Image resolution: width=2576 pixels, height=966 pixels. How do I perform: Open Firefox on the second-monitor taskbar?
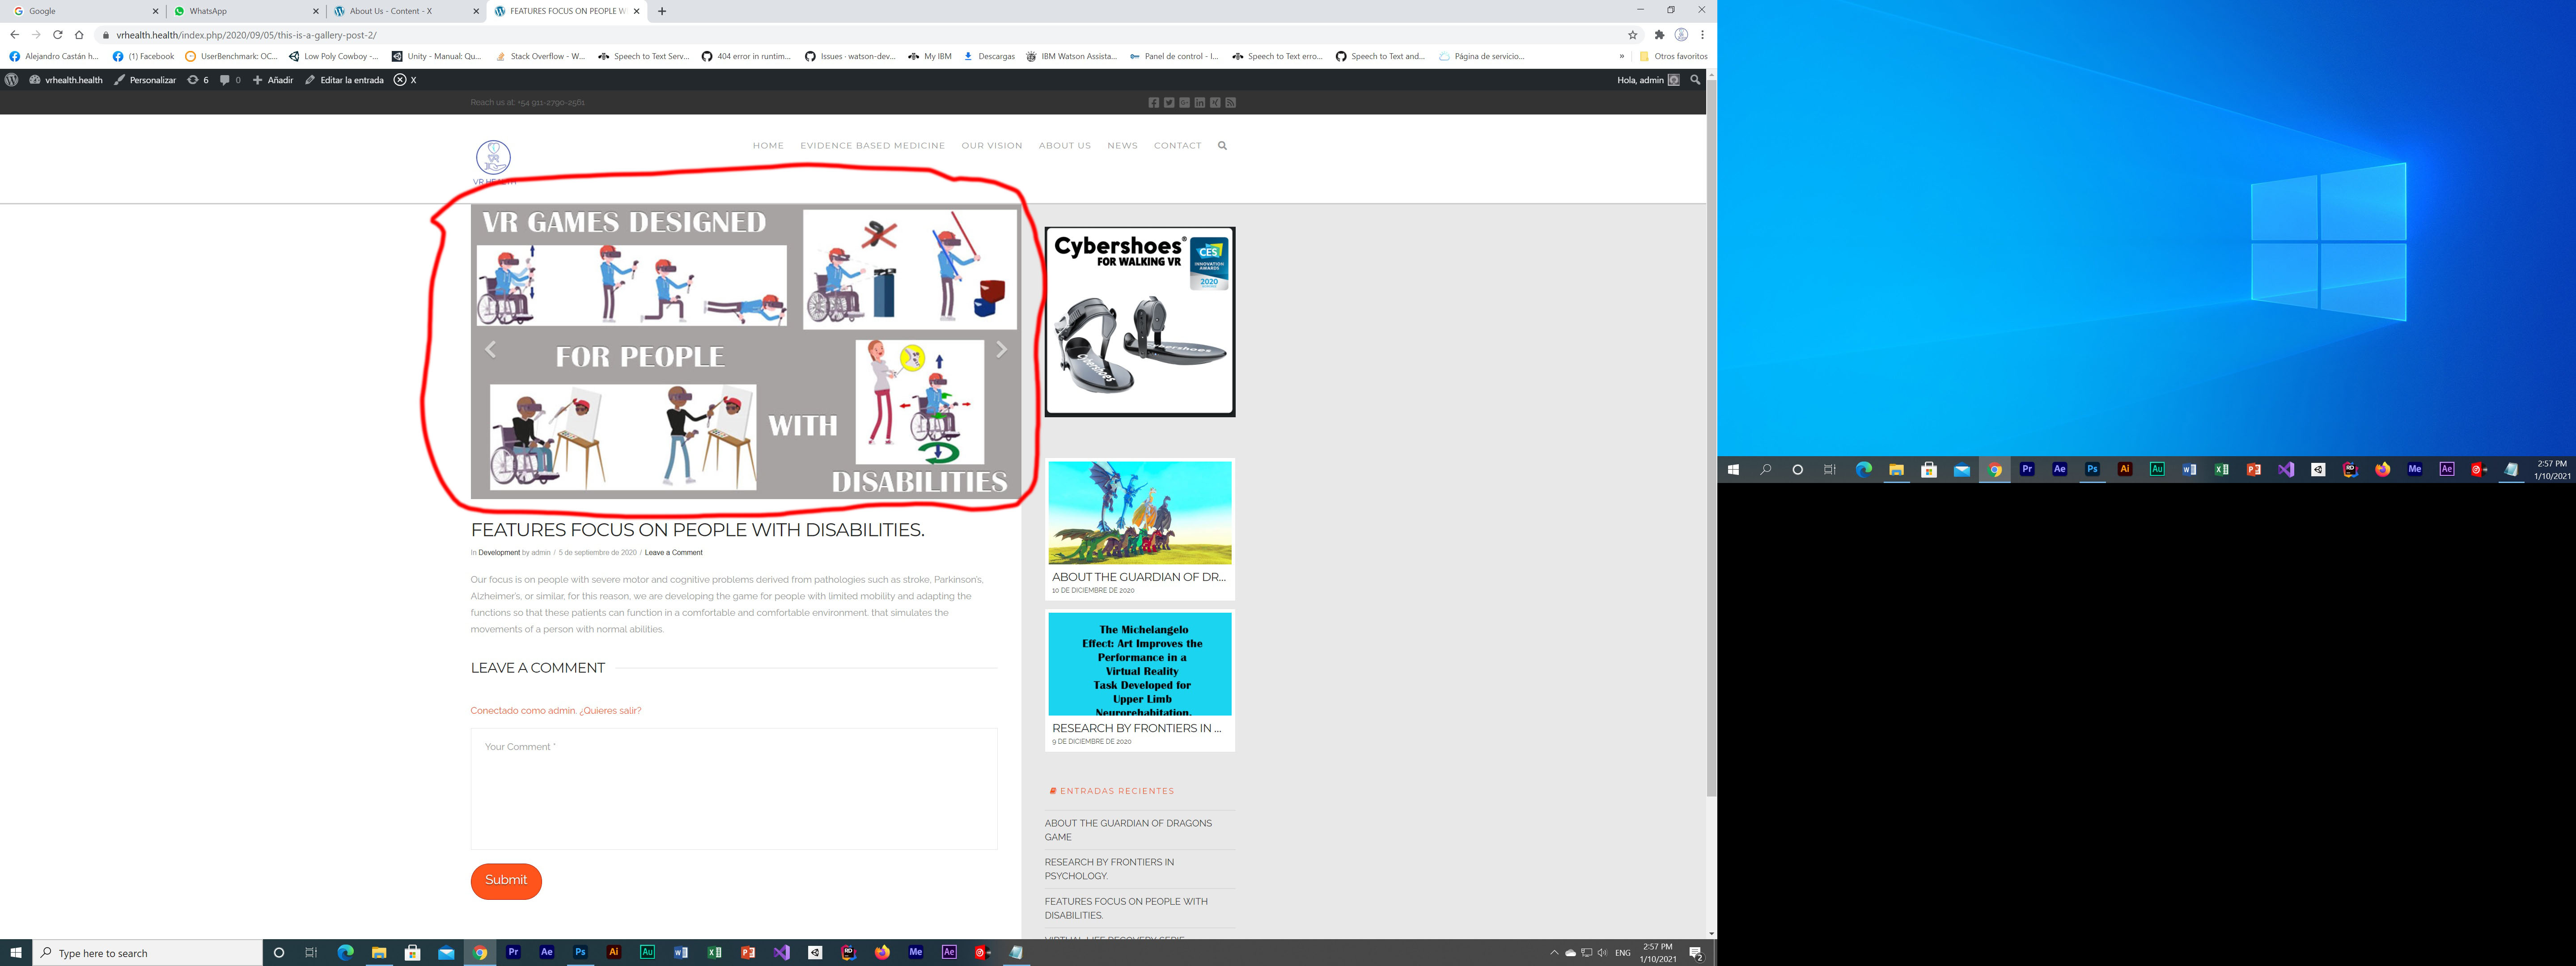pyautogui.click(x=2382, y=469)
